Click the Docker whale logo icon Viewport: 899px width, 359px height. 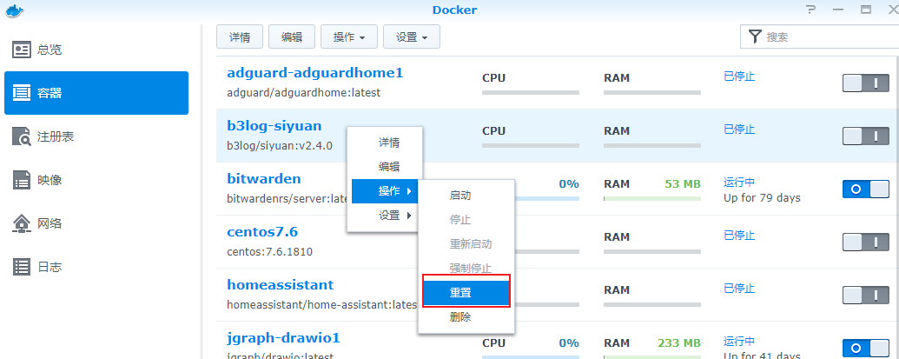click(14, 10)
